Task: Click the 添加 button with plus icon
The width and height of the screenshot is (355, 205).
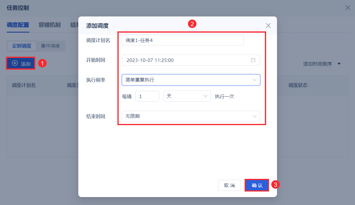Action: pyautogui.click(x=21, y=63)
